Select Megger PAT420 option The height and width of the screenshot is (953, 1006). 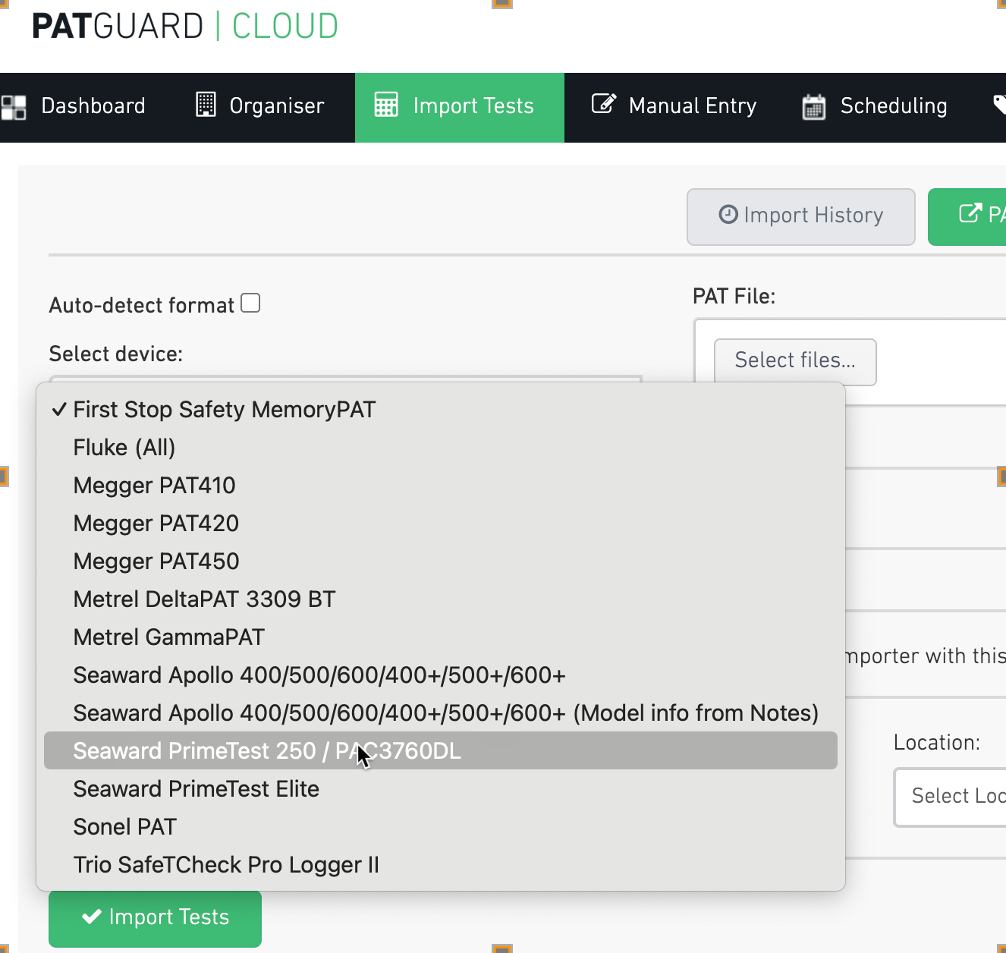(x=441, y=524)
